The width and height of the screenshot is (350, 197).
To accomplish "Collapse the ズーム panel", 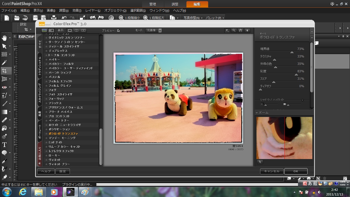I will point(257,113).
